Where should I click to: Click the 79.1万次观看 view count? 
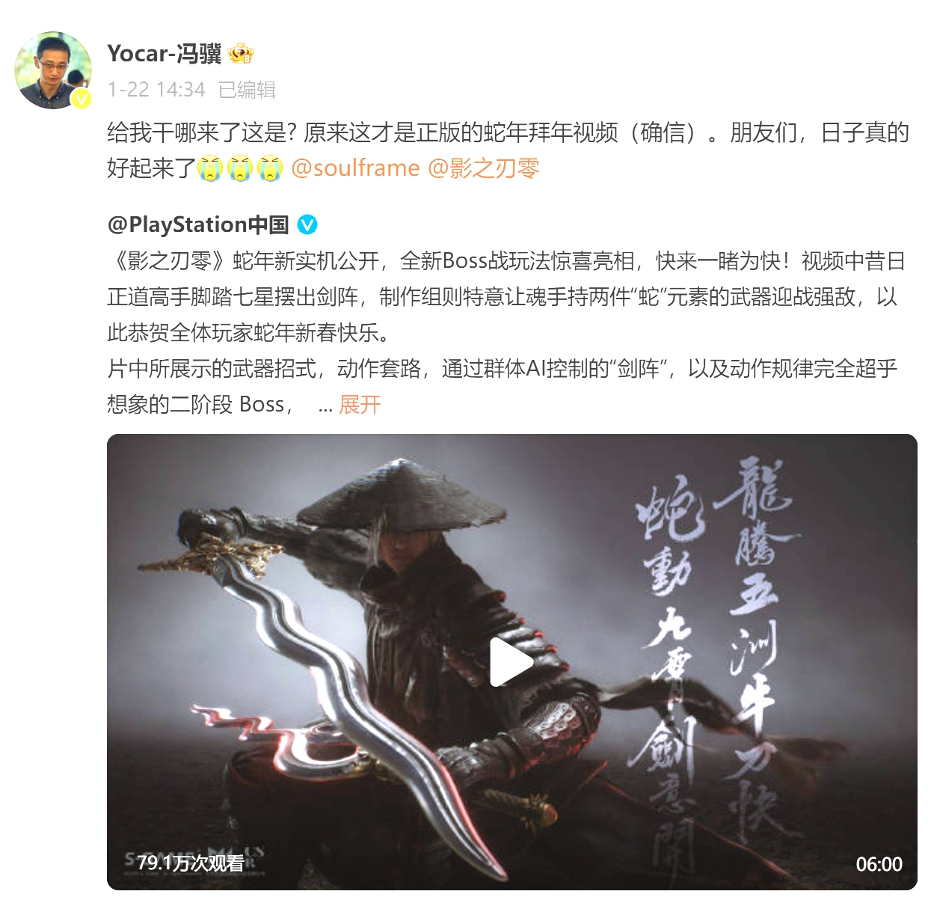[191, 863]
